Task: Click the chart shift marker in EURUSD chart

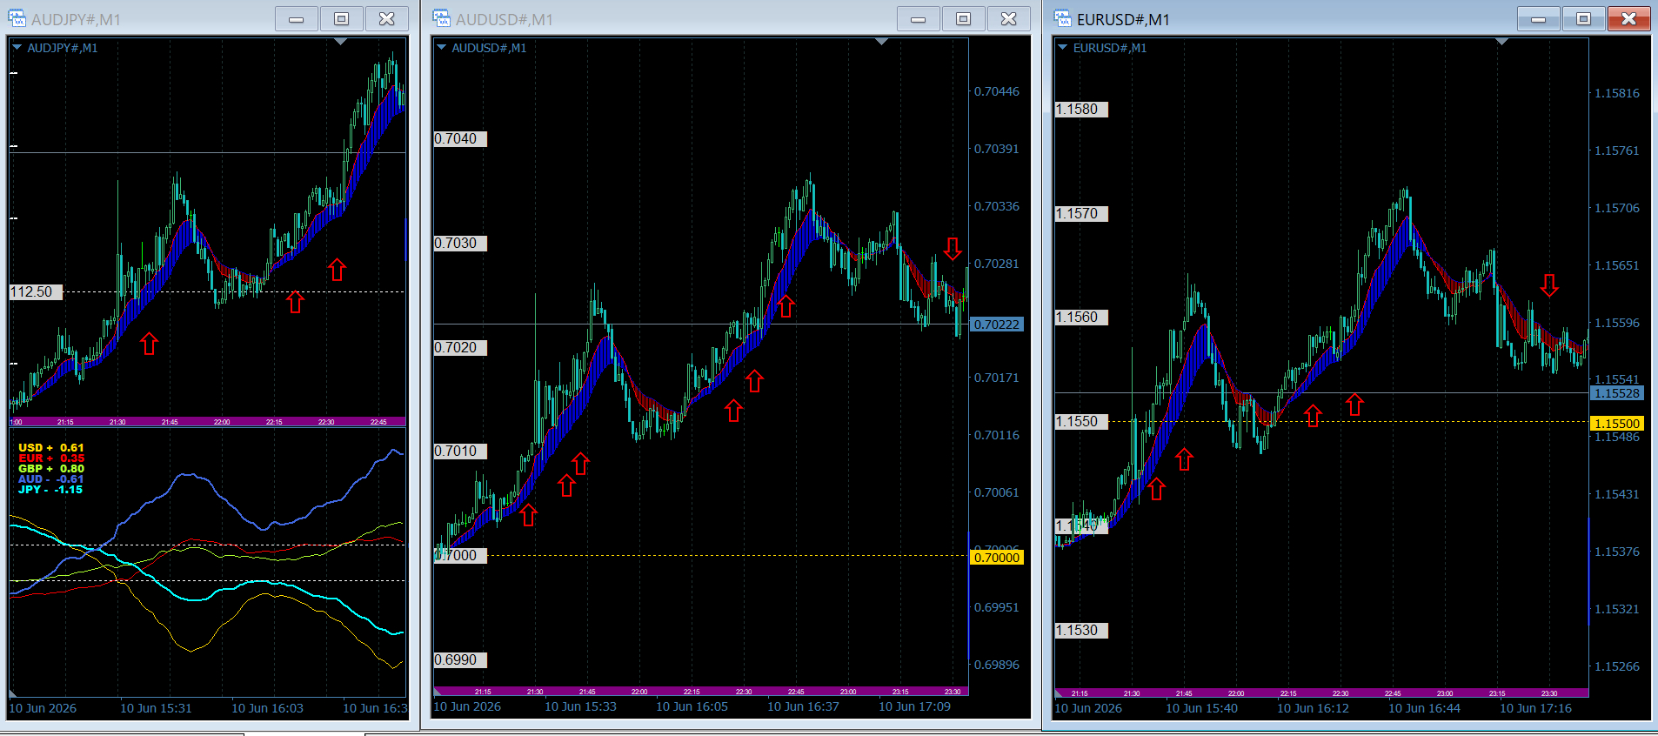Action: tap(1501, 41)
